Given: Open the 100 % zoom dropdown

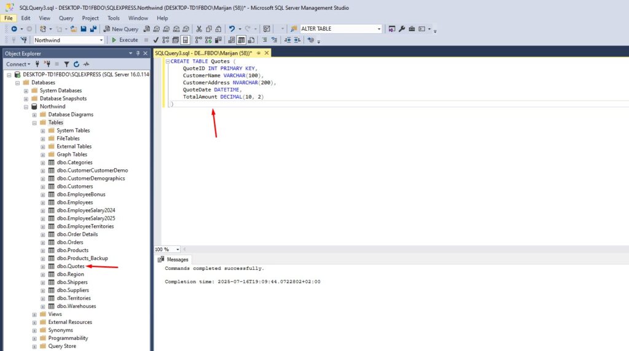Looking at the screenshot, I should (x=178, y=249).
